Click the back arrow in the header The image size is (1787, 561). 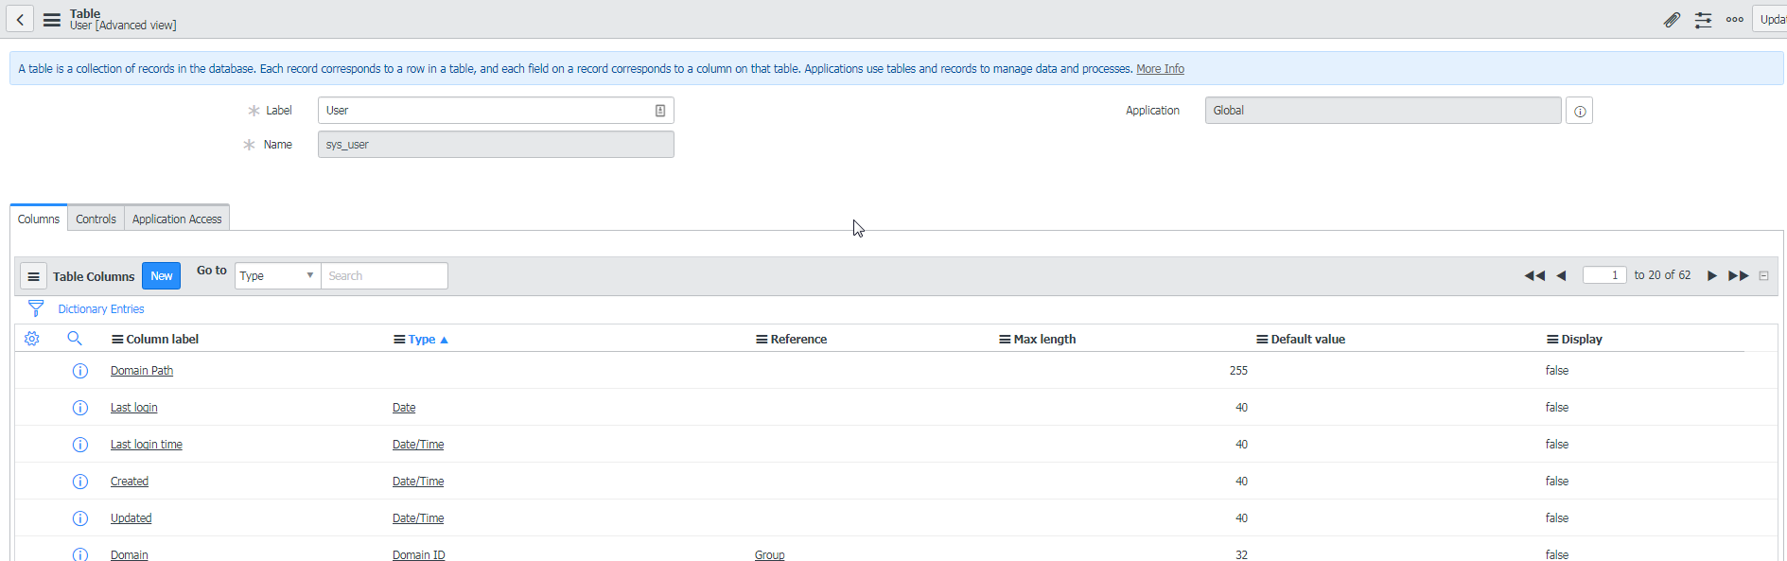click(x=20, y=19)
